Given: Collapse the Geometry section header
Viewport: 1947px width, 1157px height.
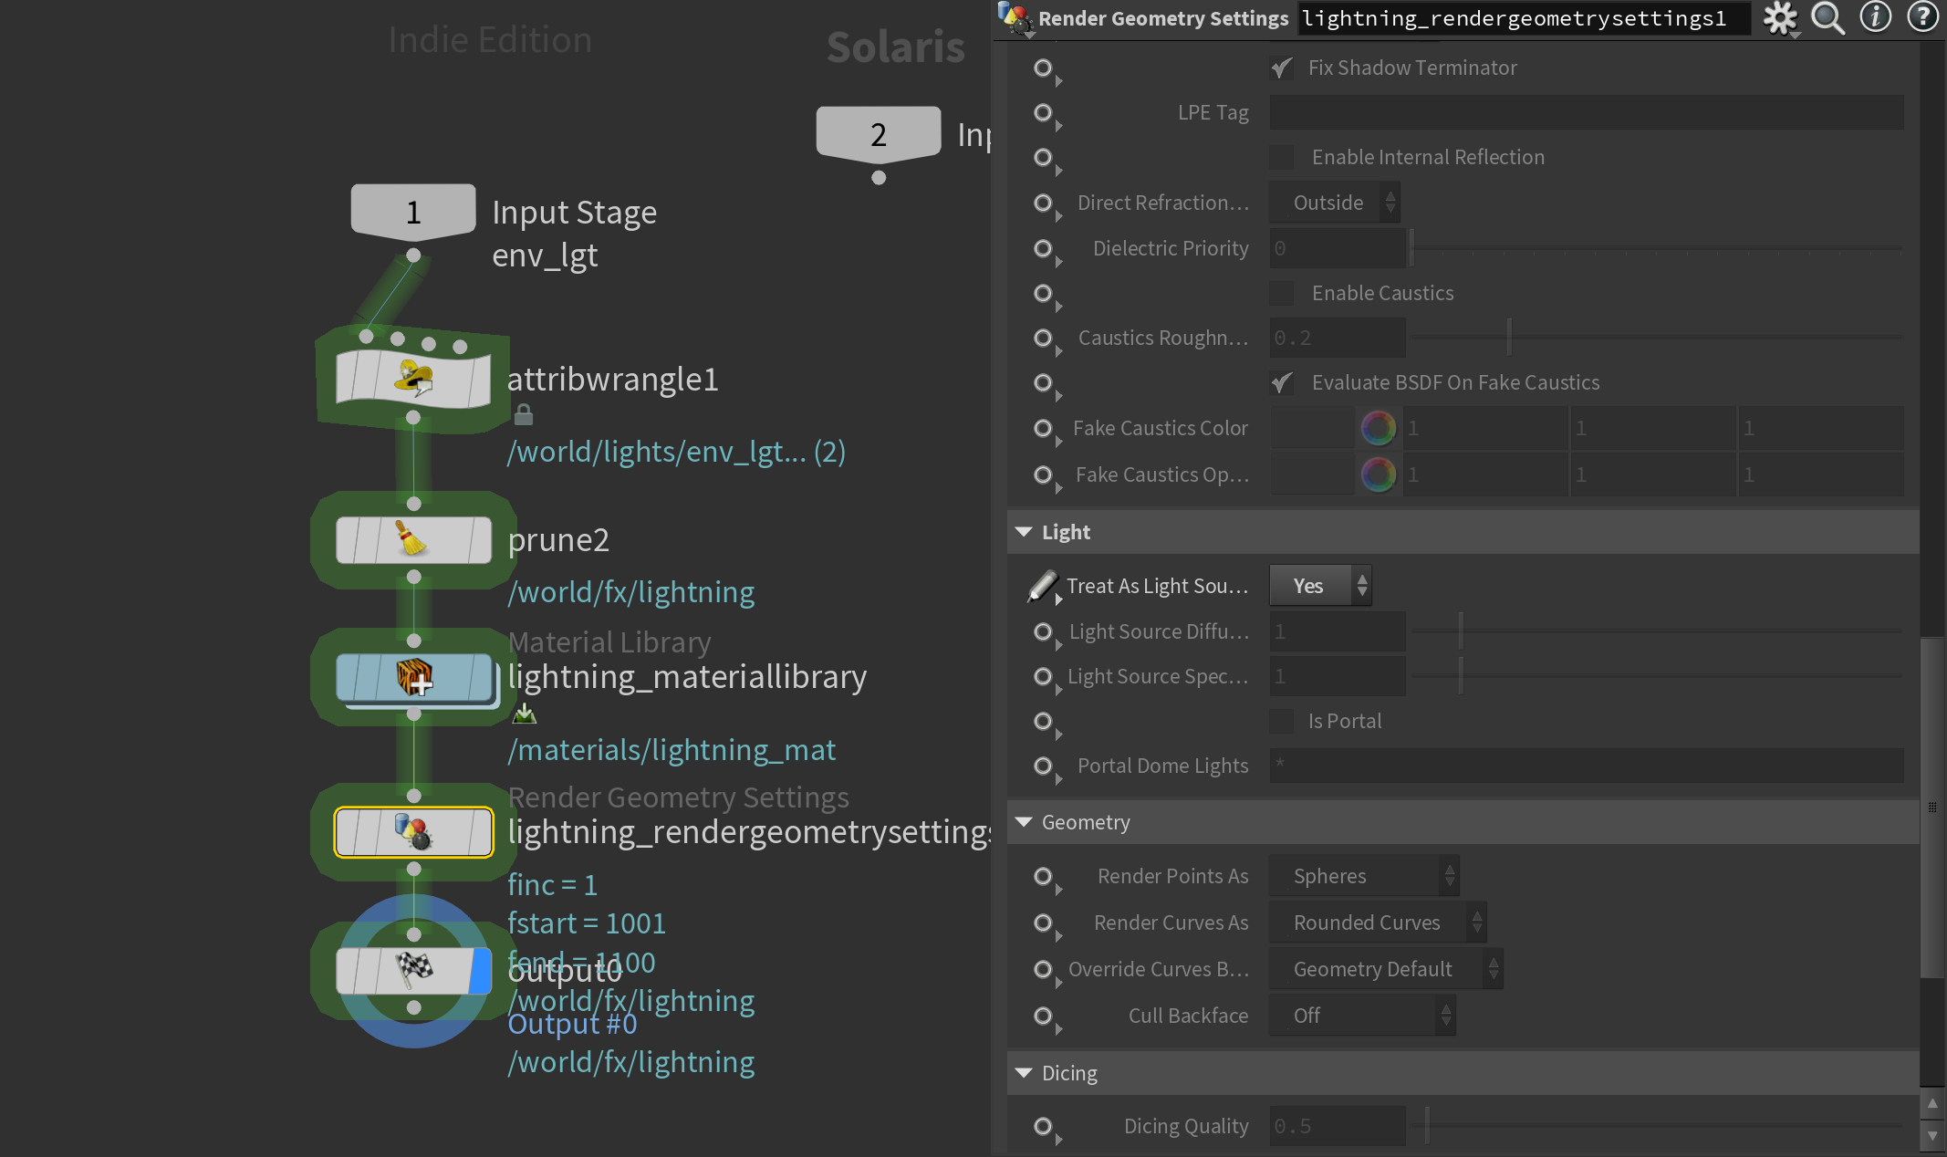Looking at the screenshot, I should pyautogui.click(x=1025, y=822).
